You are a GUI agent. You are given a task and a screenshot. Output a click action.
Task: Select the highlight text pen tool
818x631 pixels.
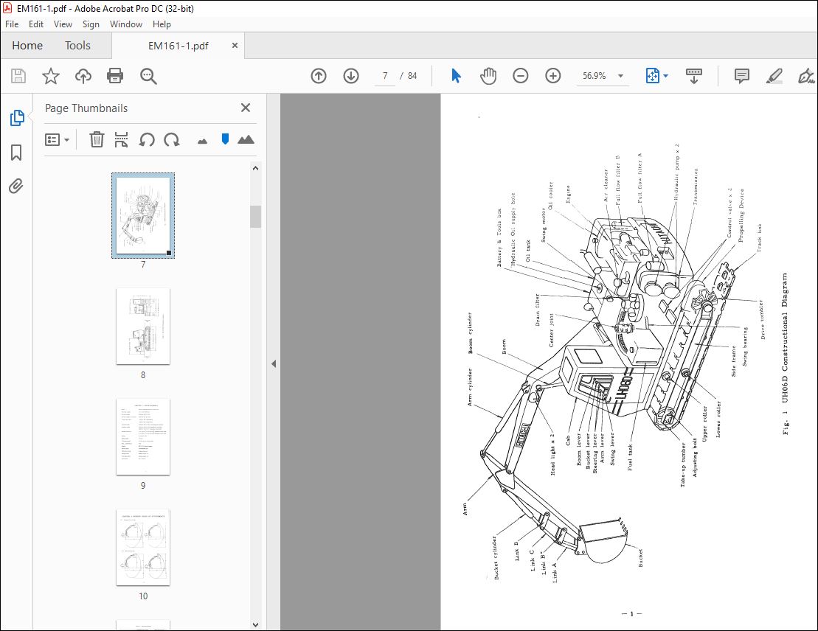[x=774, y=76]
